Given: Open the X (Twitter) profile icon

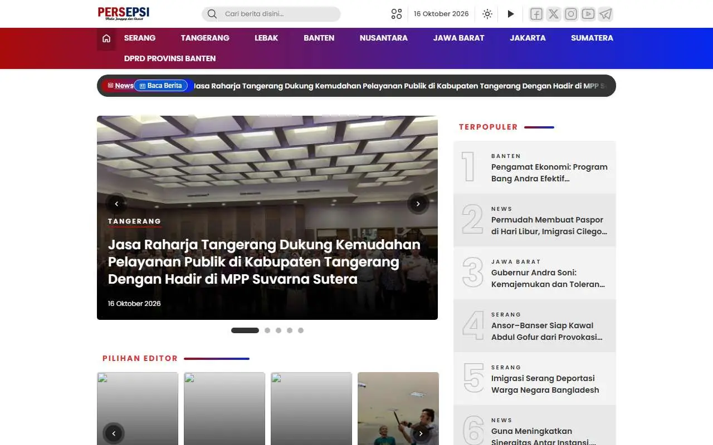Looking at the screenshot, I should 553,14.
